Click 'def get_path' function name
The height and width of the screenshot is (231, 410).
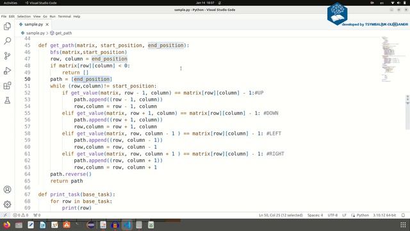pyautogui.click(x=62, y=46)
